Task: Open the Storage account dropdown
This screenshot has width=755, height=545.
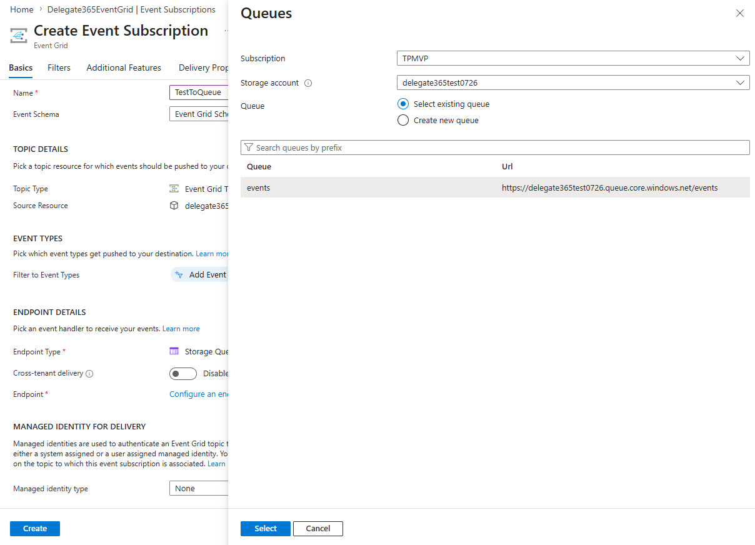Action: tap(573, 82)
